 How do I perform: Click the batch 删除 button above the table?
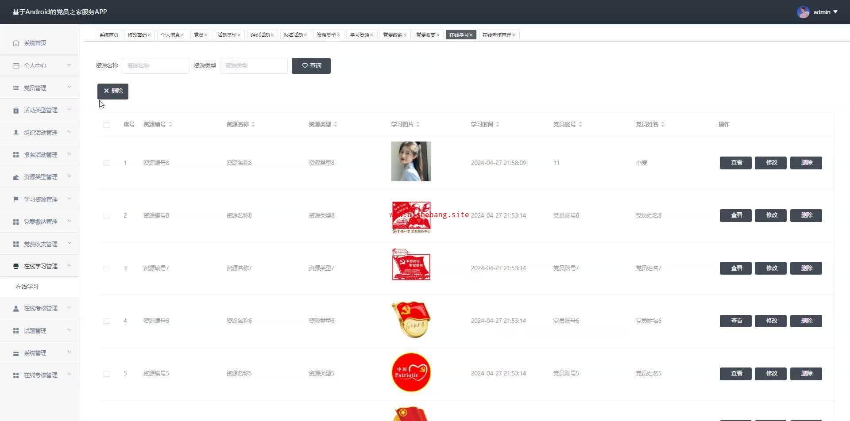(x=113, y=91)
